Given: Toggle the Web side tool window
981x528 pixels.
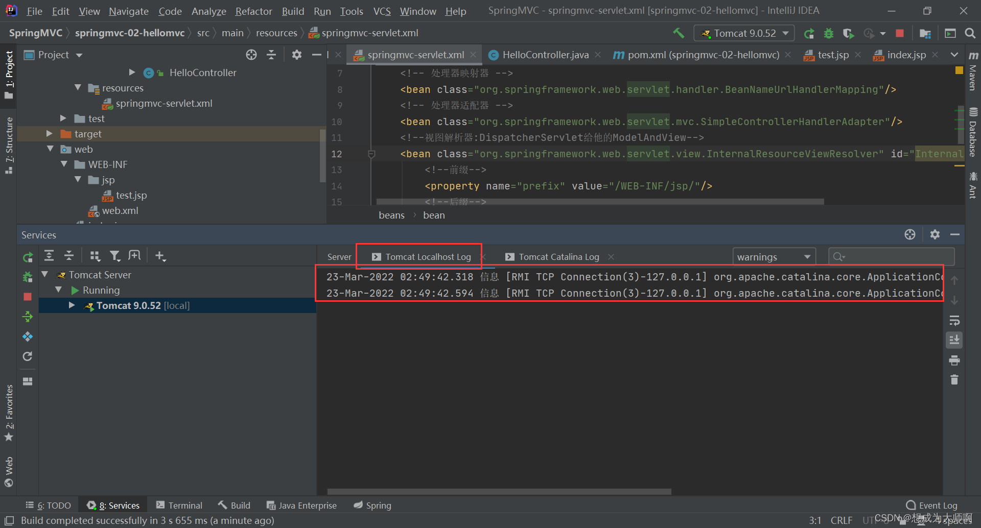Looking at the screenshot, I should coord(9,472).
